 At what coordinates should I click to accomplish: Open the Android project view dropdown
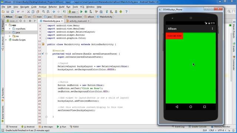12,21
